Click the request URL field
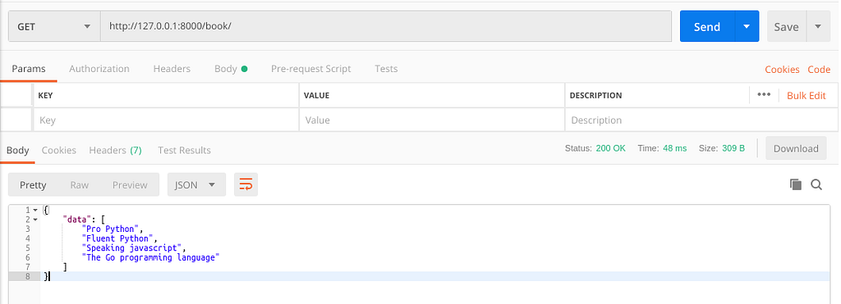Screen dimensions: 841x304 pos(386,26)
